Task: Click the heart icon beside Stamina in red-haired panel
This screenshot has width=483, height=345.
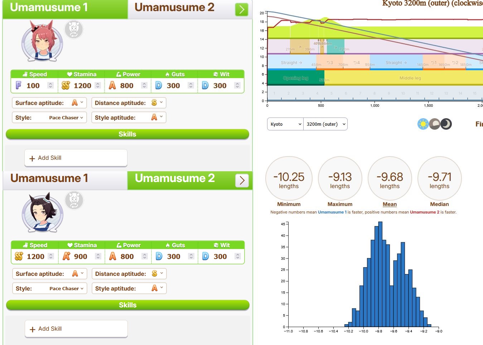Action: point(69,74)
